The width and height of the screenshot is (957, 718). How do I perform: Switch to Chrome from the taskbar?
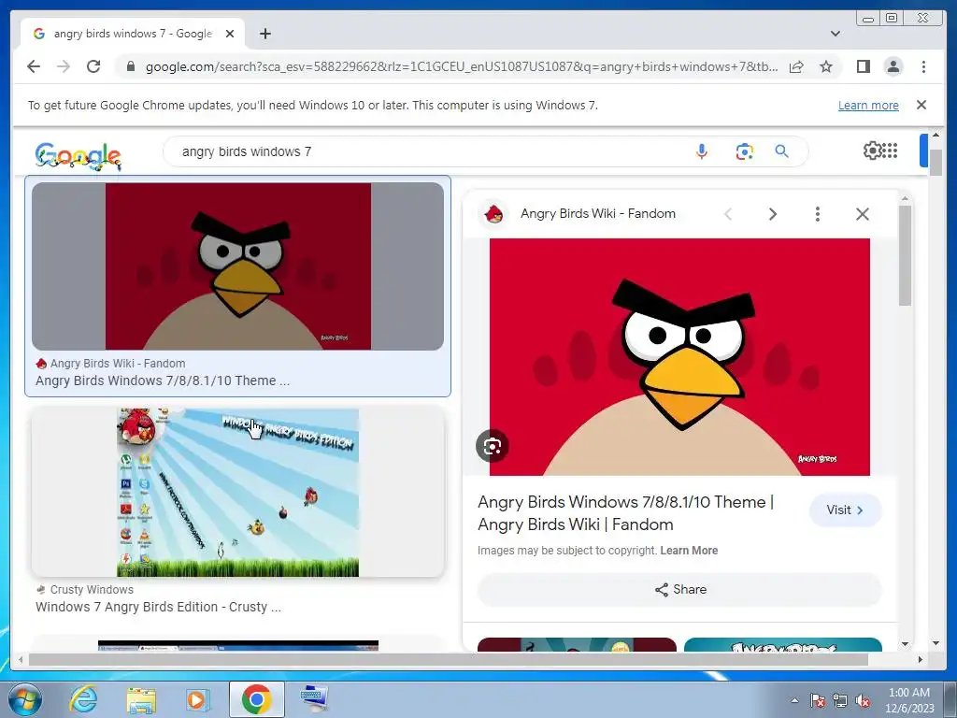pyautogui.click(x=257, y=699)
